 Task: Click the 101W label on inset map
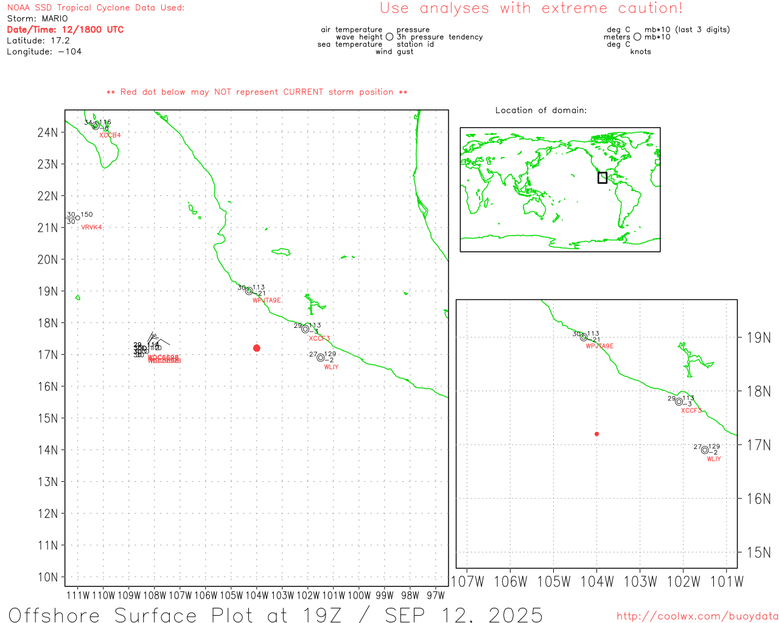(x=727, y=582)
